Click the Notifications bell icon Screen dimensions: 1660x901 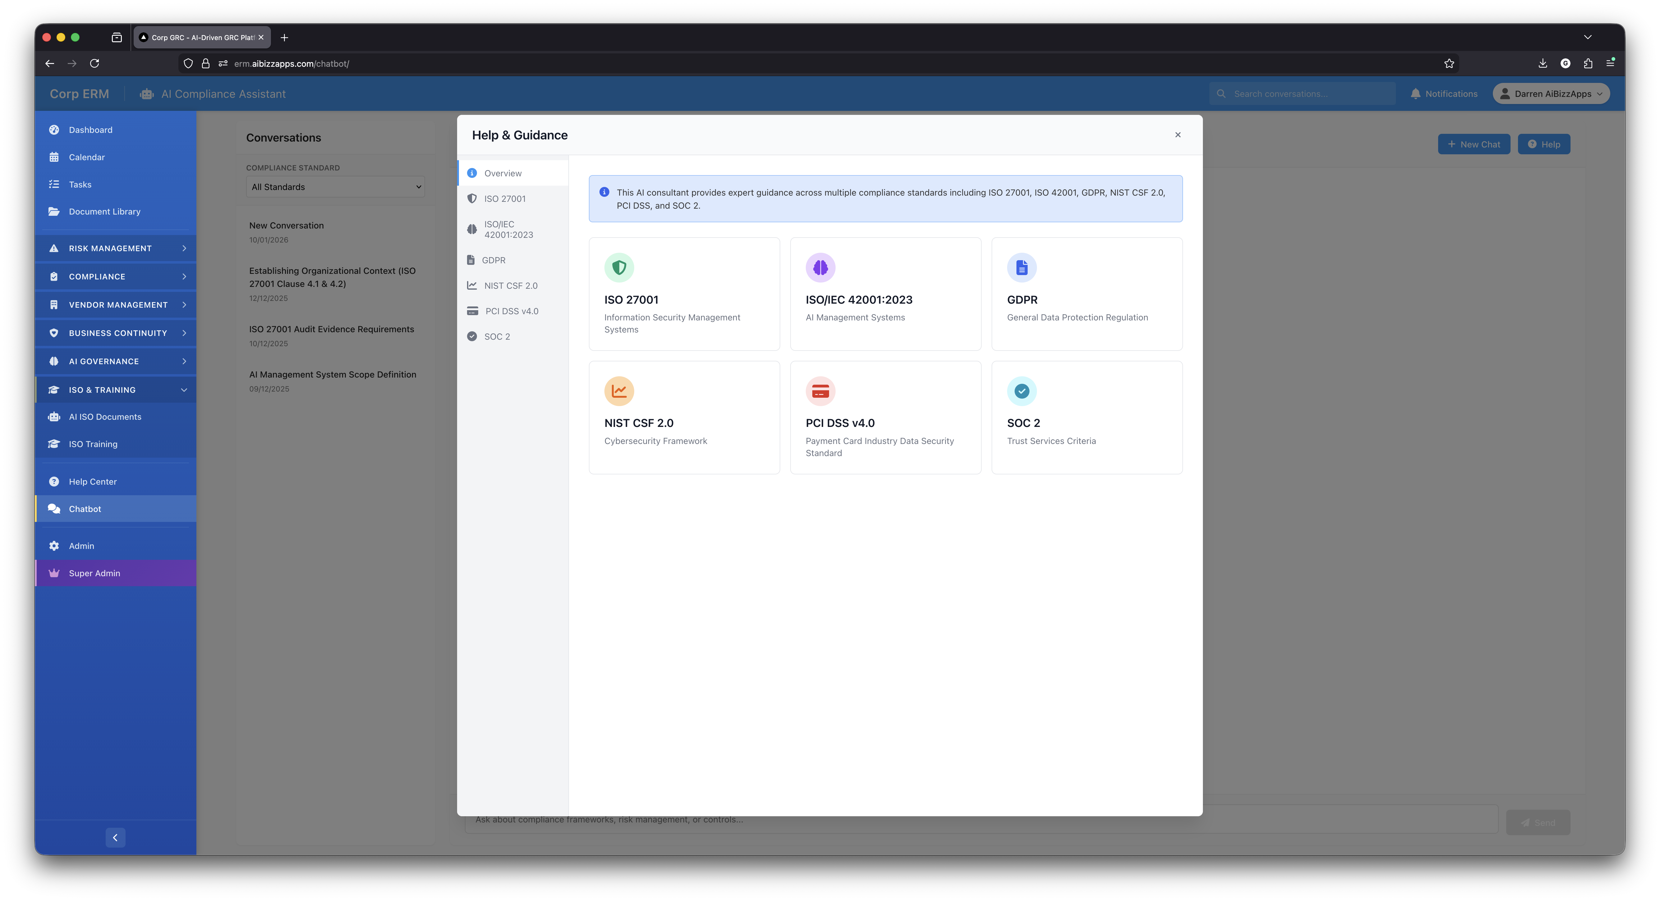coord(1415,94)
